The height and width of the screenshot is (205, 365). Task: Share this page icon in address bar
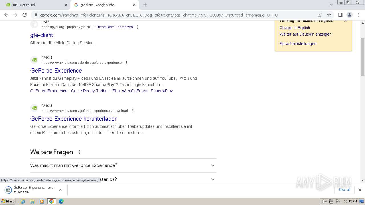pyautogui.click(x=320, y=15)
